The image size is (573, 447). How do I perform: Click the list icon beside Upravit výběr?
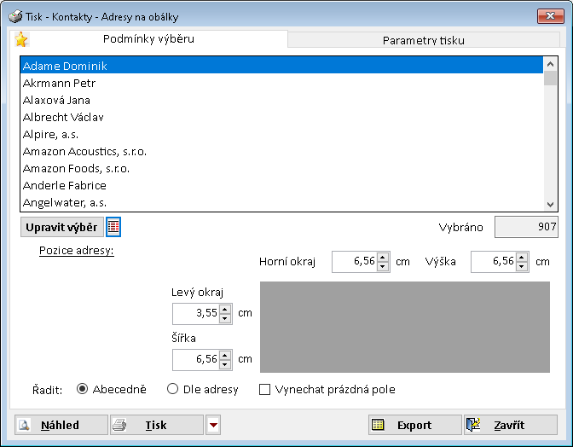113,227
